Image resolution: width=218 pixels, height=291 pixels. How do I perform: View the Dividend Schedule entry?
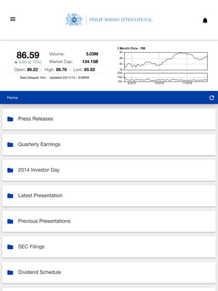click(109, 273)
